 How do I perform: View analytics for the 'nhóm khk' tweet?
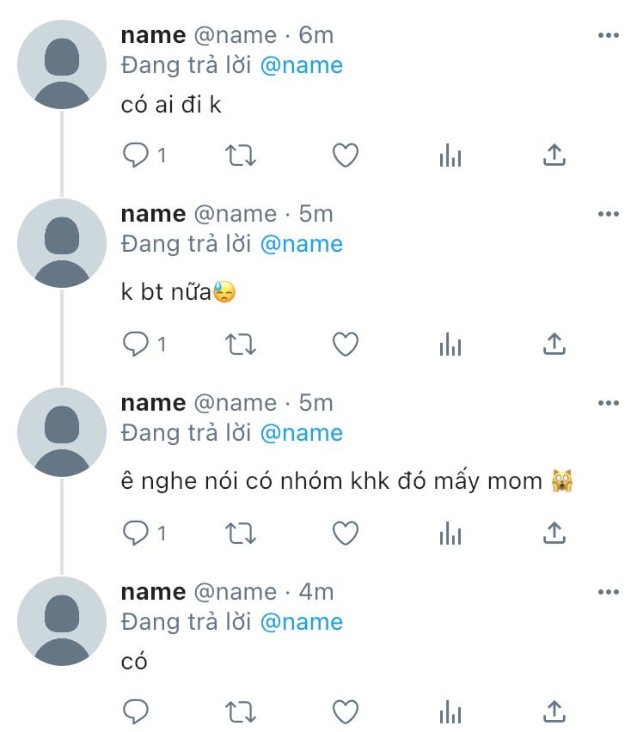450,534
